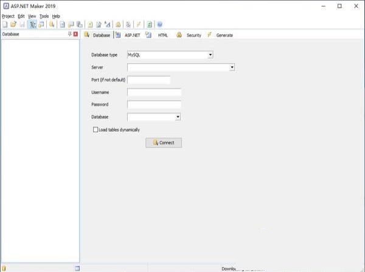Click the window-pane icon beside the highlighted tree icon

41,24
